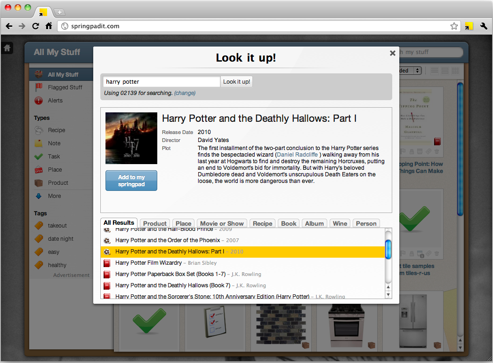Switch to the Album tab
The width and height of the screenshot is (493, 363).
[315, 223]
